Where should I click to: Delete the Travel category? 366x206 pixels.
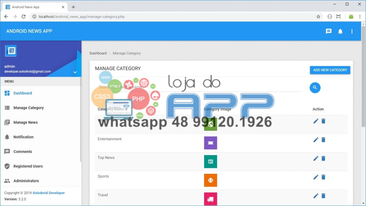[323, 196]
